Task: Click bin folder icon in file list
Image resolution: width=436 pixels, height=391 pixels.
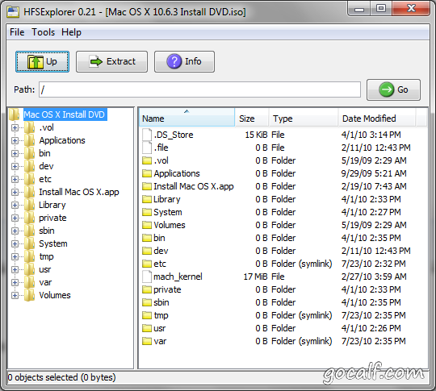Action: (x=147, y=239)
